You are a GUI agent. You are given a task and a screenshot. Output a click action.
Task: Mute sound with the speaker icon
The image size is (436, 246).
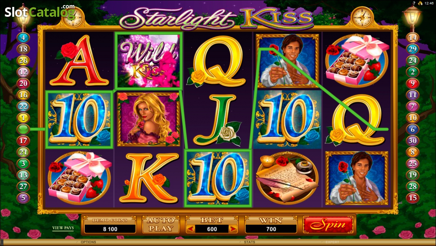[420, 3]
